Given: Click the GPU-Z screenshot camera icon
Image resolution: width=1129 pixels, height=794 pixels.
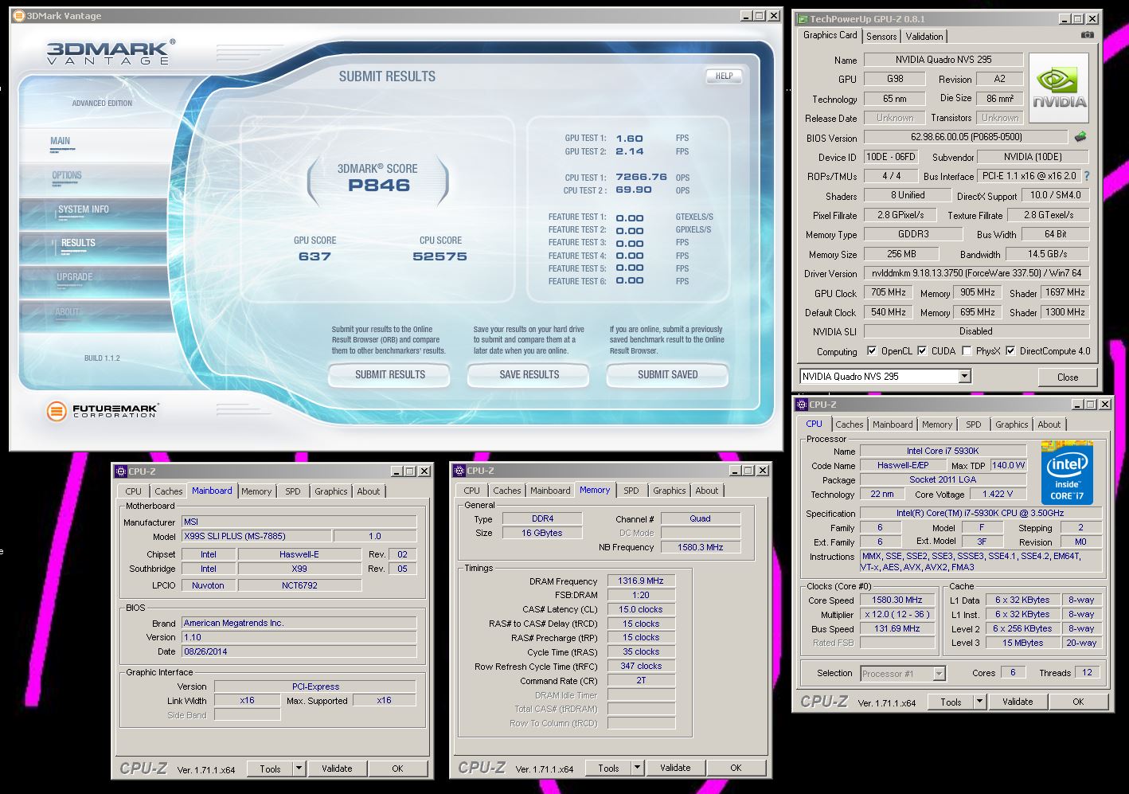Looking at the screenshot, I should click(1088, 35).
